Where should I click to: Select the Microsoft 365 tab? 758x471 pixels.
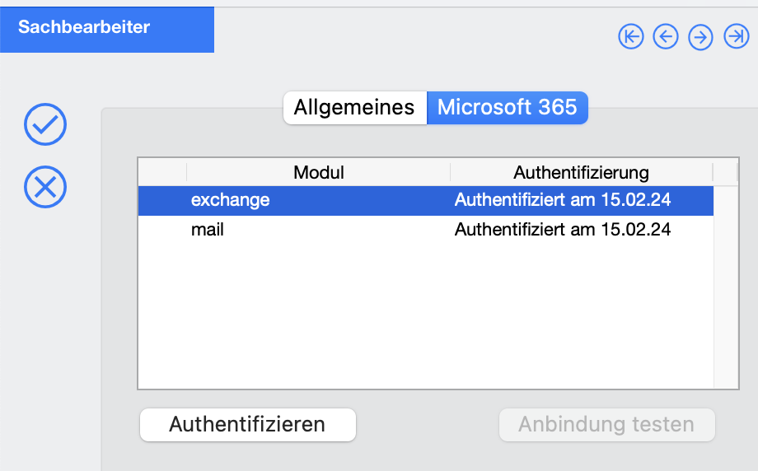click(x=507, y=108)
